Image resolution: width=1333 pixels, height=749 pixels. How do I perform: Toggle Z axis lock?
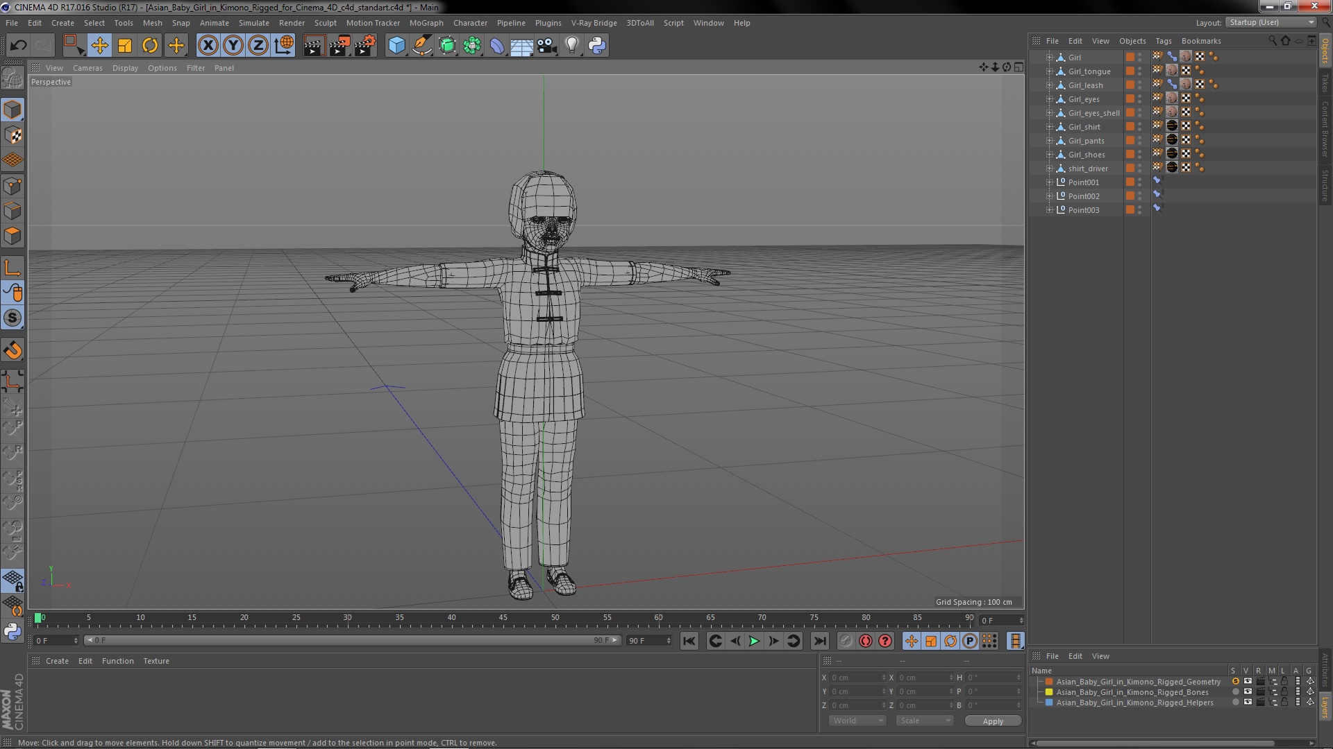point(258,46)
